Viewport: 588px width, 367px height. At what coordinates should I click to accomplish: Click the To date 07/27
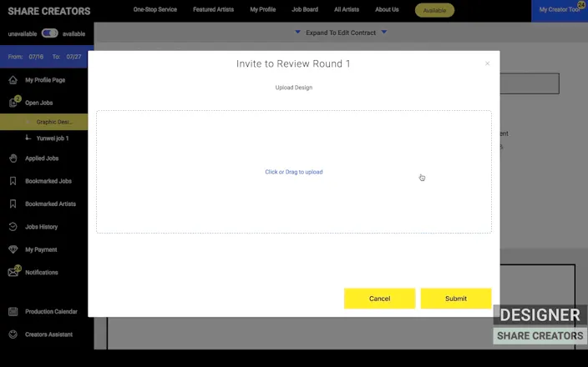pyautogui.click(x=73, y=57)
